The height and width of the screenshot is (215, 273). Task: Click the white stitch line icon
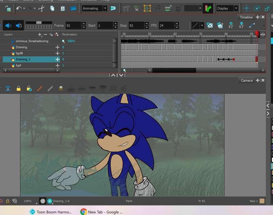pyautogui.click(x=50, y=89)
